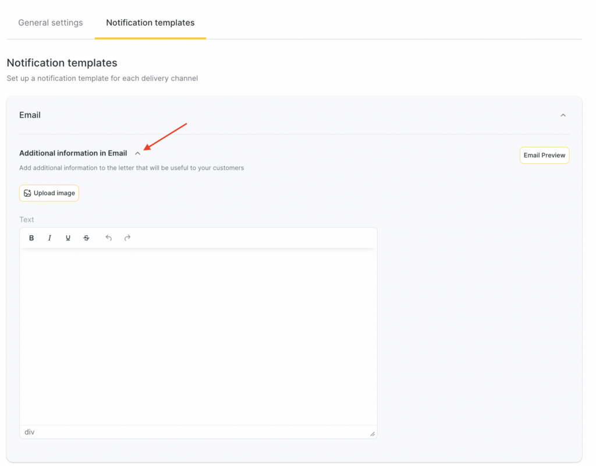
Task: Click the Email section header title
Action: pos(30,115)
